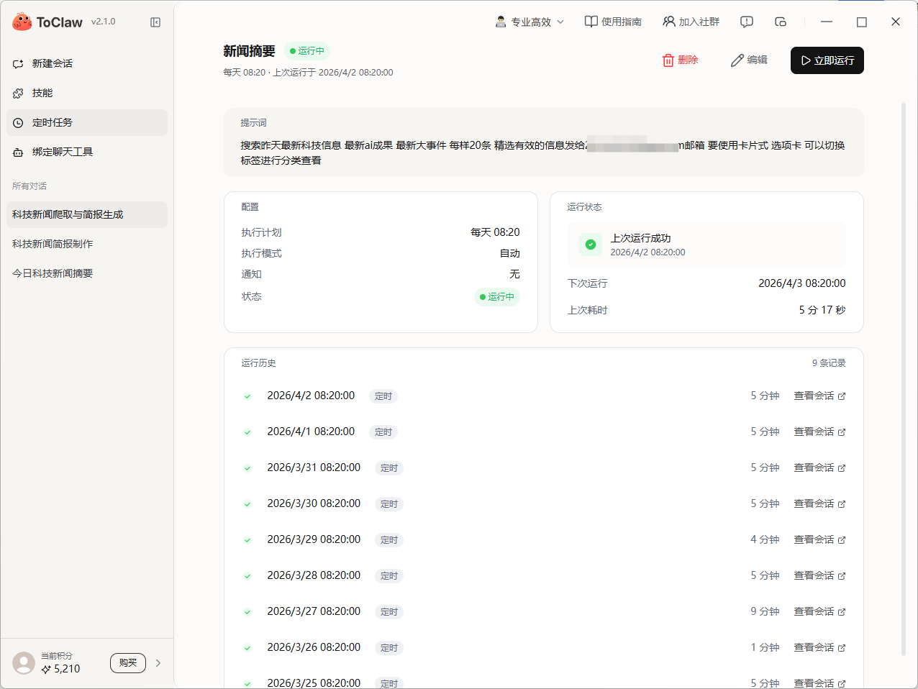The width and height of the screenshot is (918, 689).
Task: Open 绑定聊天工具 in sidebar
Action: coord(62,152)
